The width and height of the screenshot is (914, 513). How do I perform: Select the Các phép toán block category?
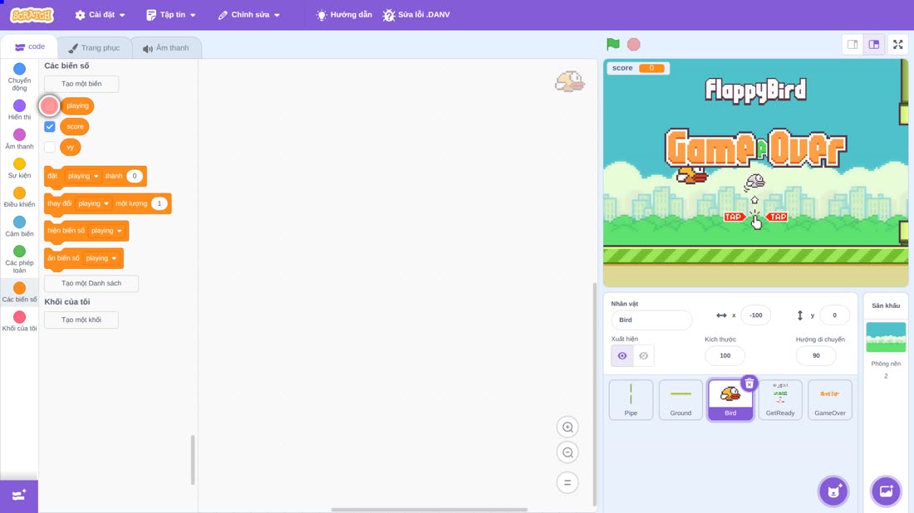point(19,259)
